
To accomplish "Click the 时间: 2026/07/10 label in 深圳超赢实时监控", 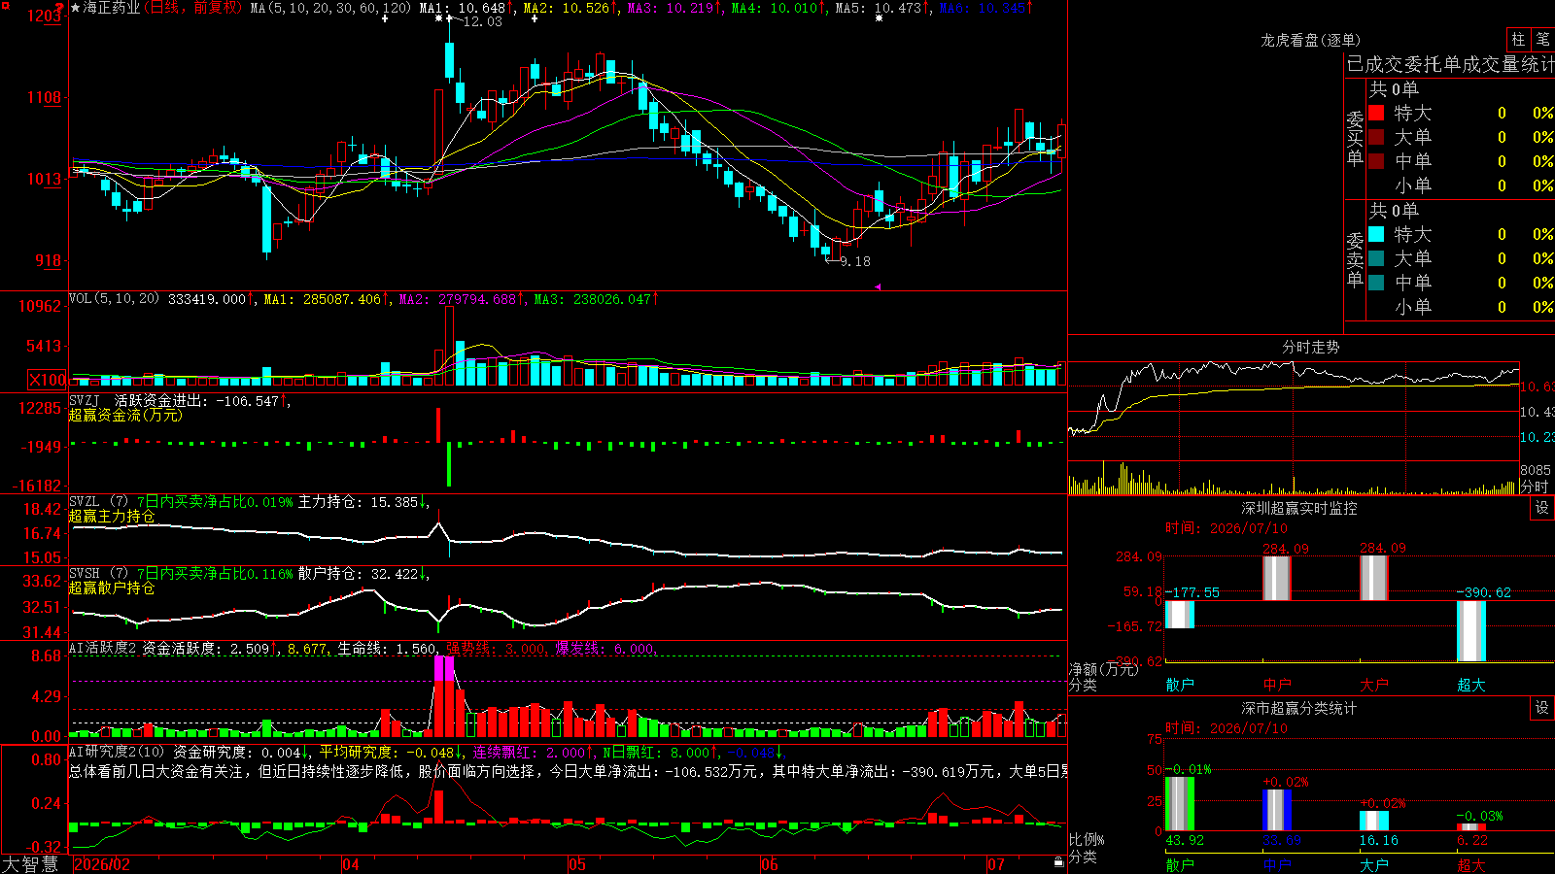I will point(1227,528).
